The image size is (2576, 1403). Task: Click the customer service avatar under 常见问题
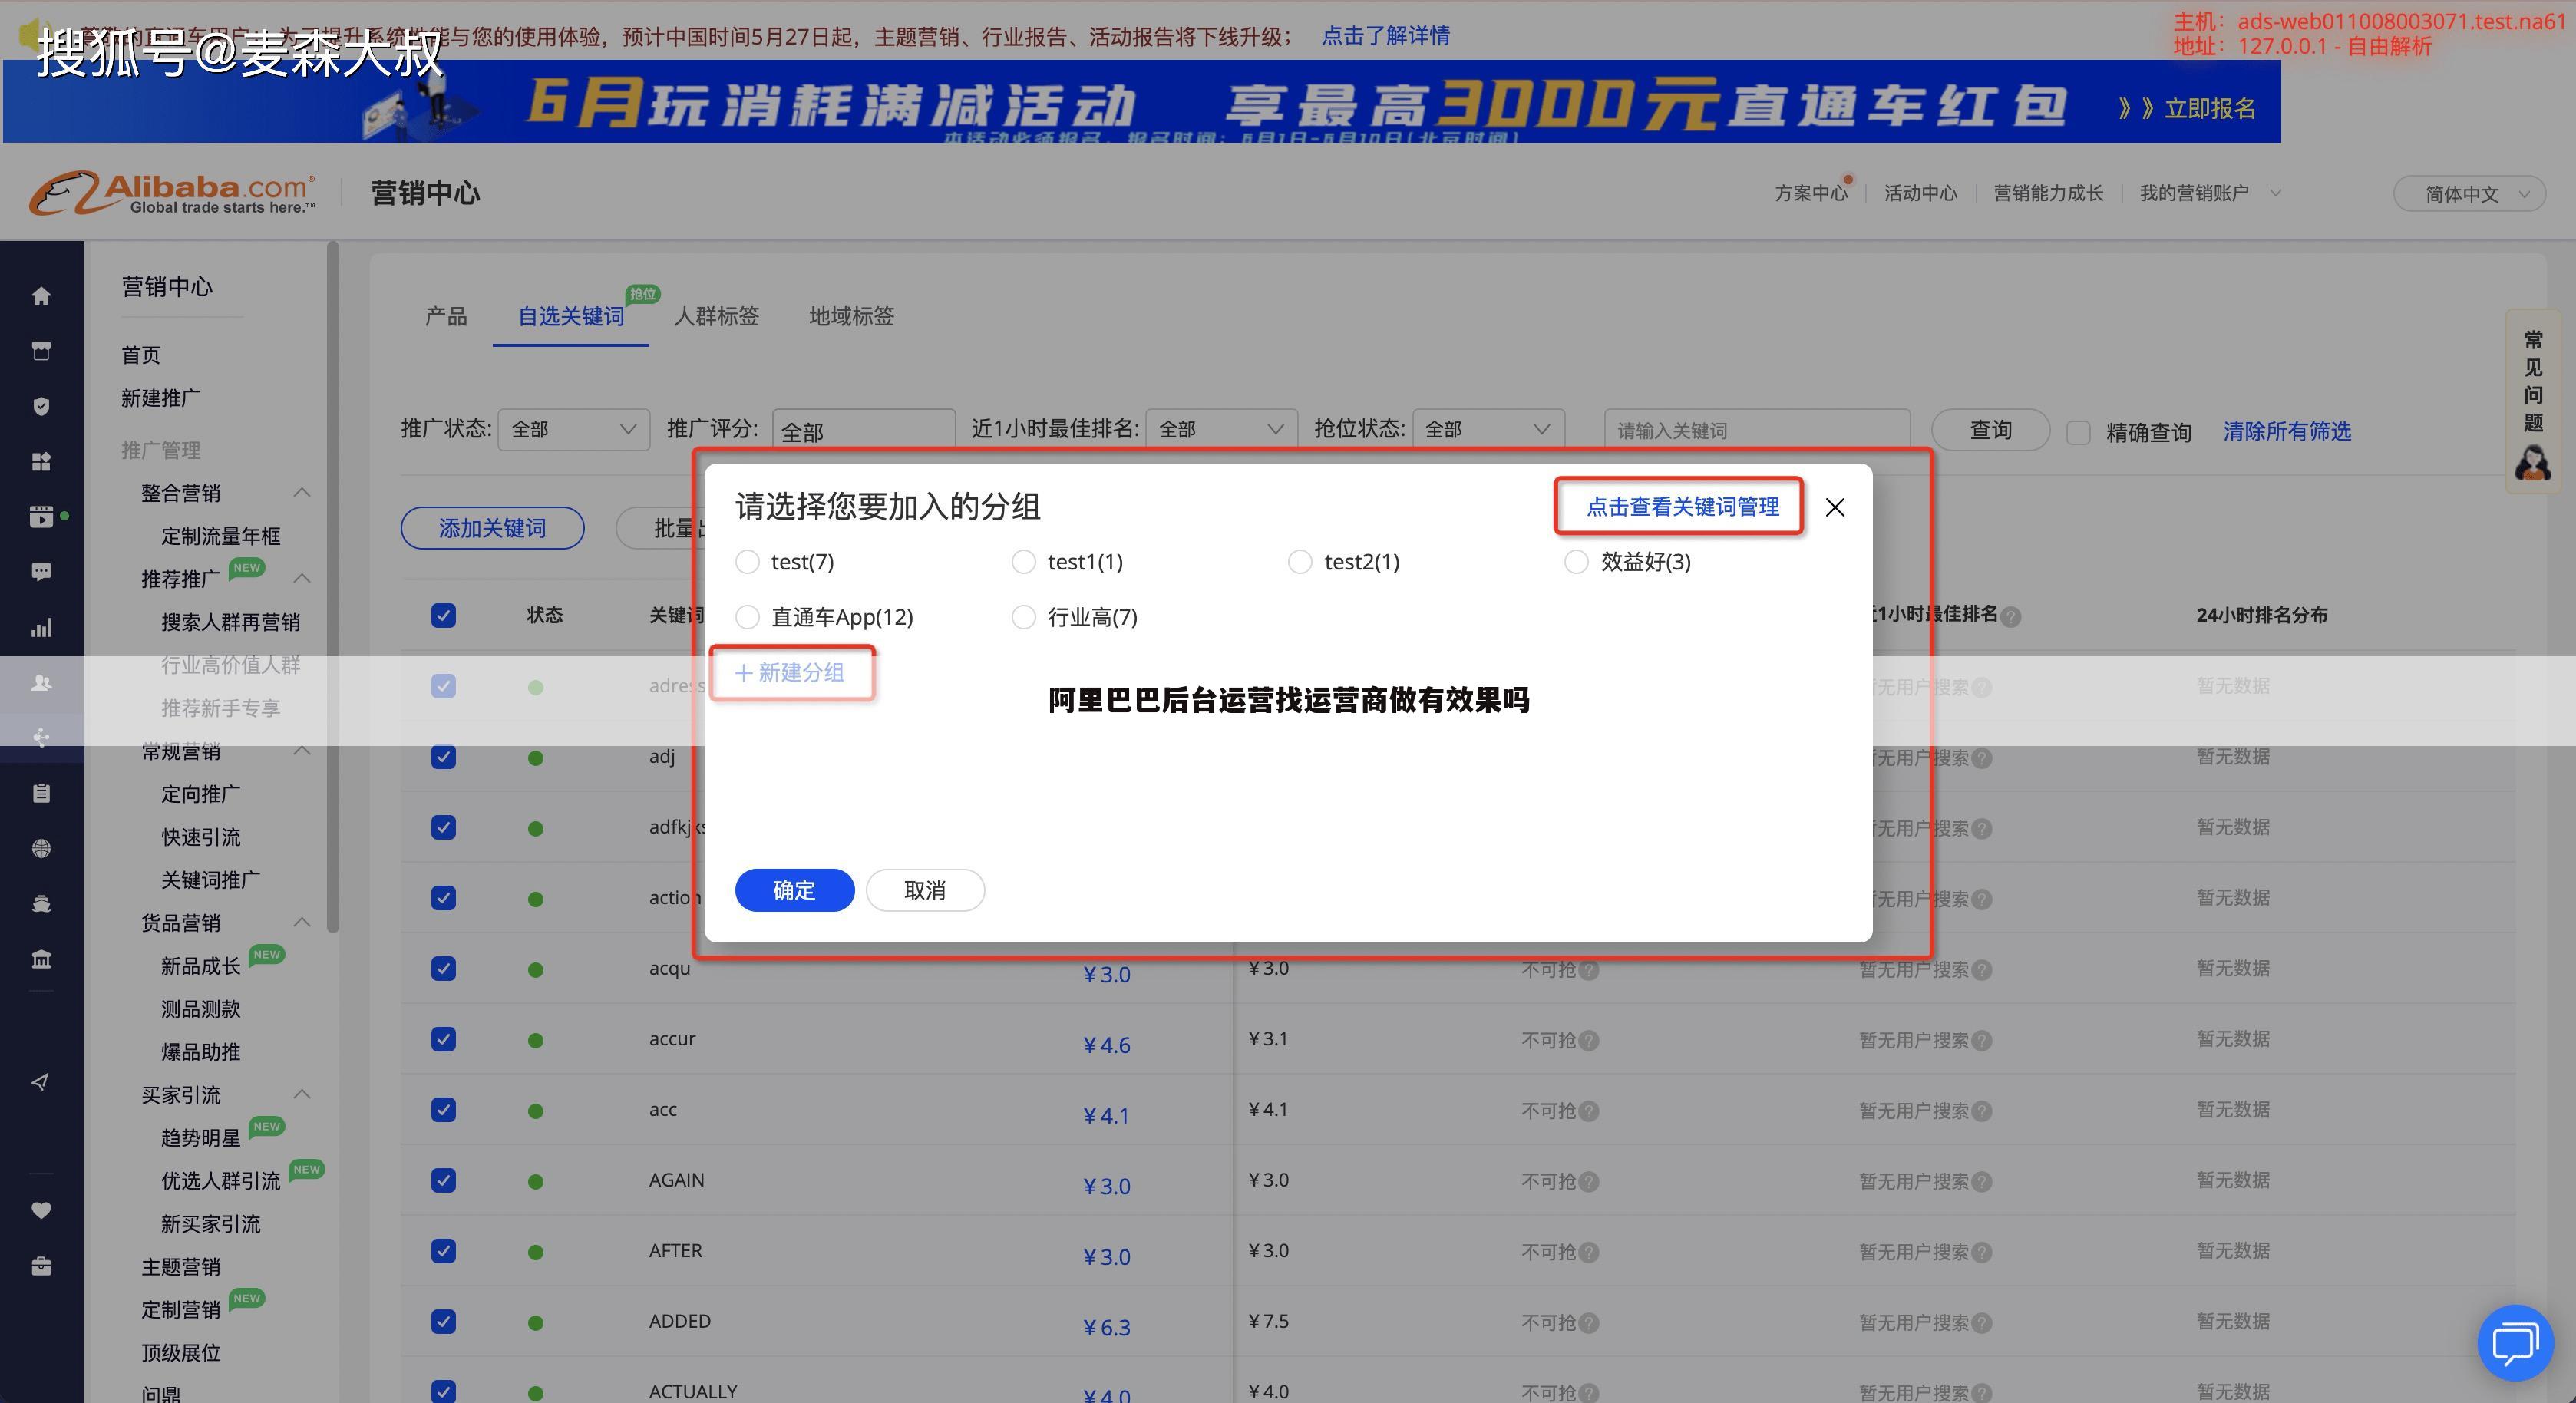coord(2532,463)
